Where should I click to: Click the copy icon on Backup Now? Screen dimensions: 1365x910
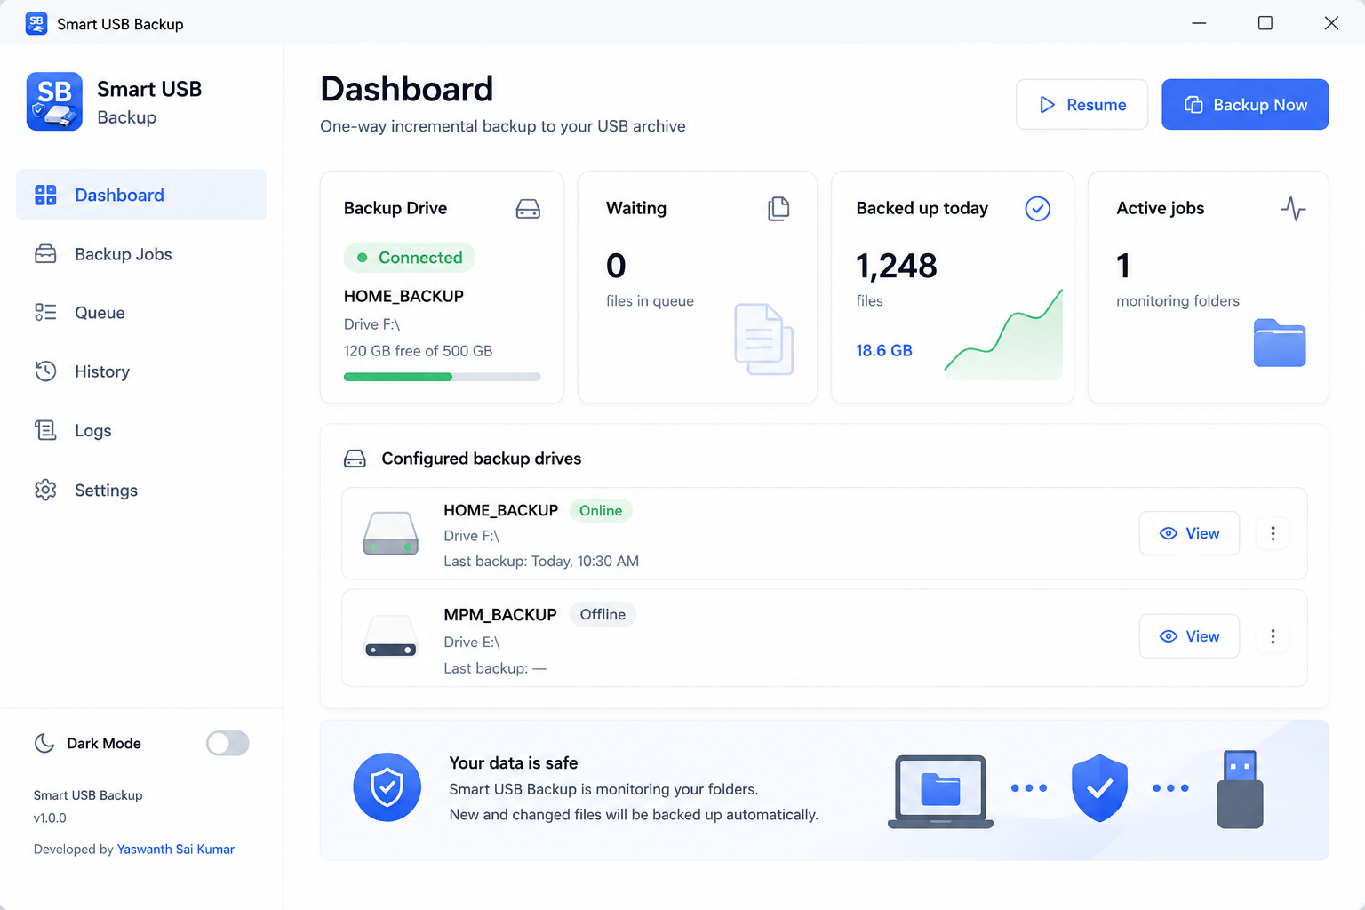point(1193,105)
